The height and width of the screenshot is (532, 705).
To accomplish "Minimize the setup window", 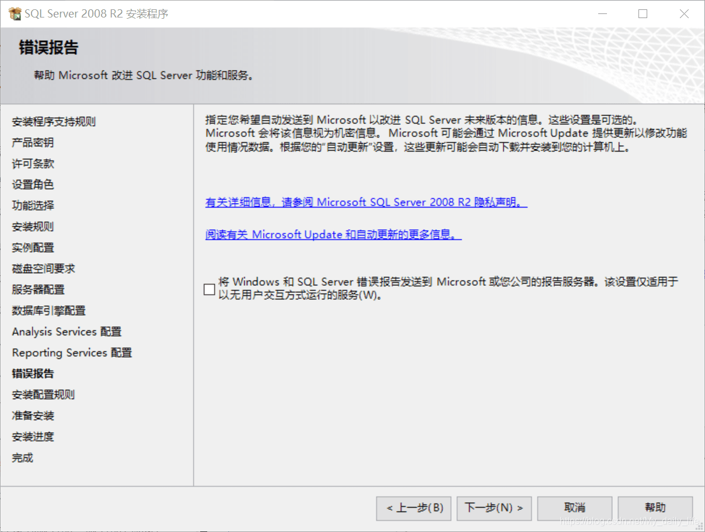I will point(602,14).
